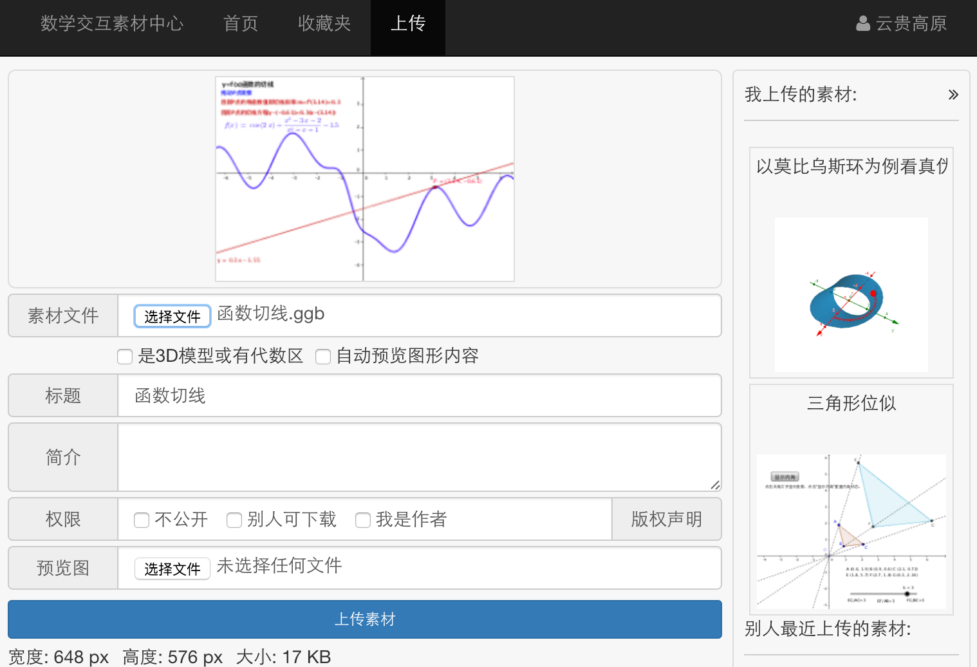Click the user profile icon 云贵高原
Viewport: 977px width, 667px height.
(862, 24)
